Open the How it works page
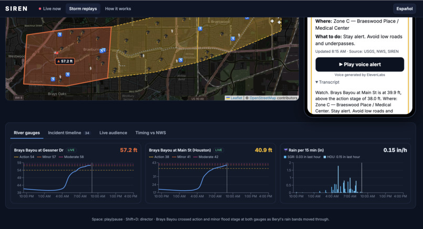423x229 pixels. tap(118, 8)
